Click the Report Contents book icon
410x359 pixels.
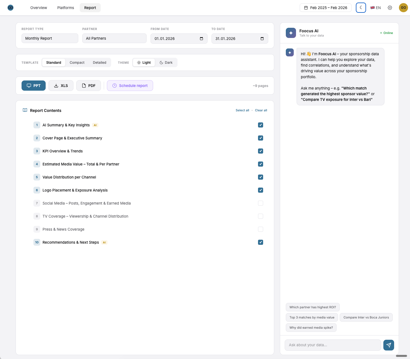[25, 110]
